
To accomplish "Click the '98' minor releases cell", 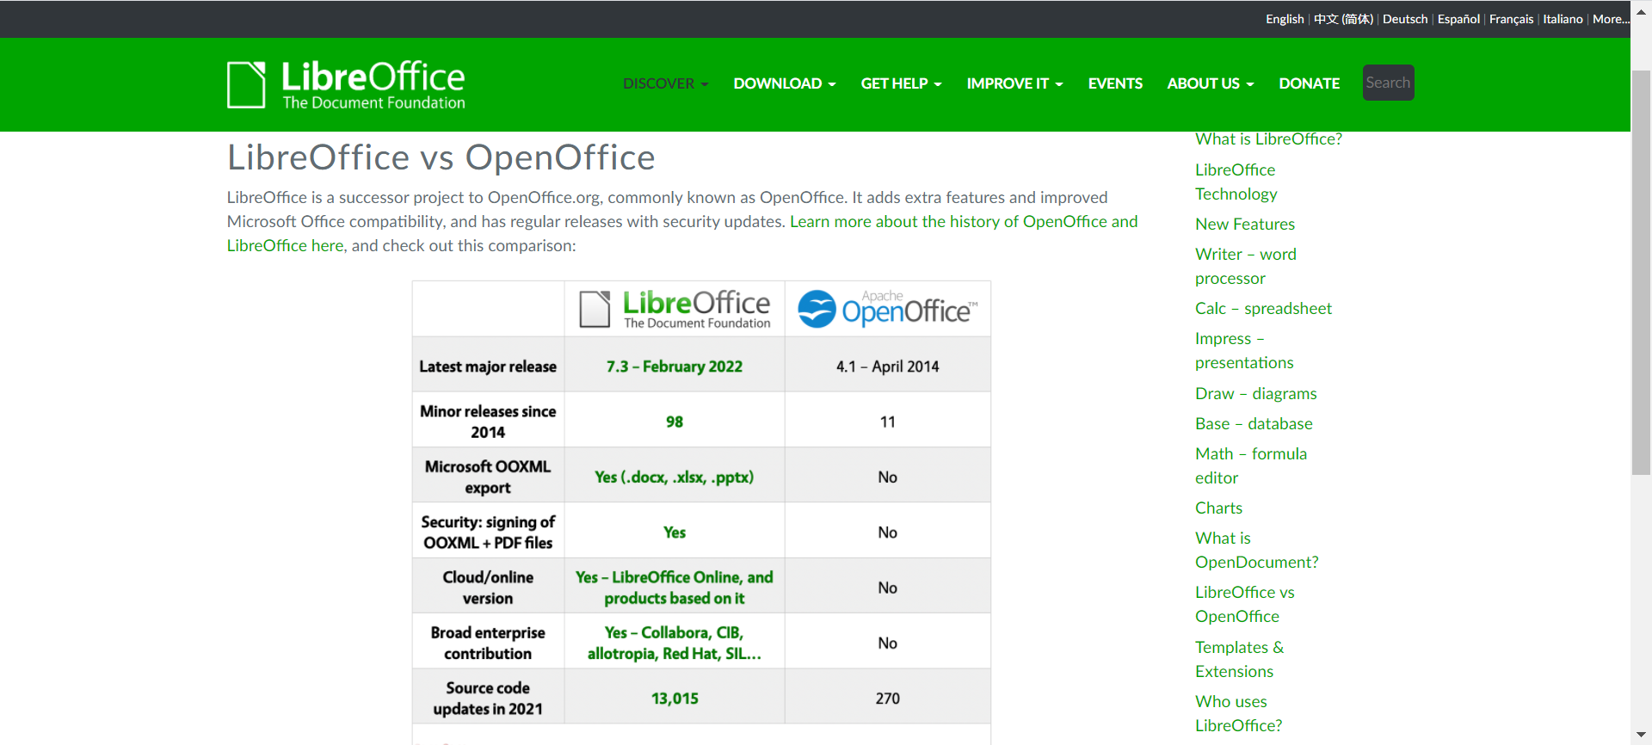I will click(x=675, y=422).
